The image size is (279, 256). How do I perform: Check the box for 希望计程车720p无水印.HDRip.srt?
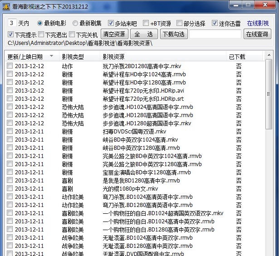[x=10, y=98]
